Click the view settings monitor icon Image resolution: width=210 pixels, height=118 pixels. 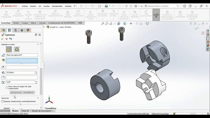point(147,24)
